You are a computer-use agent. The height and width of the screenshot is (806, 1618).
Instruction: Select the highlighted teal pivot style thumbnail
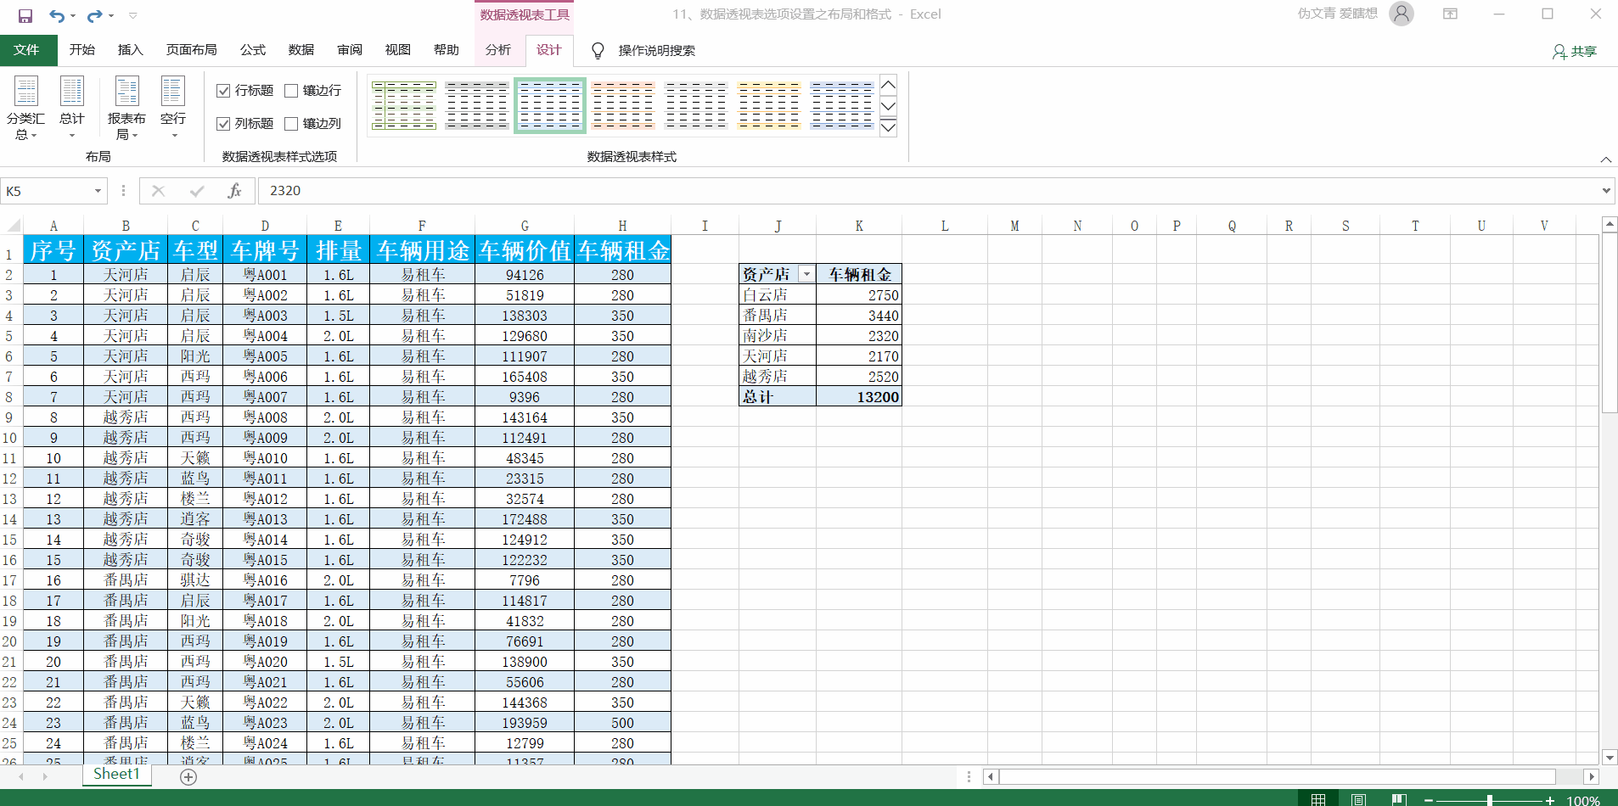550,105
